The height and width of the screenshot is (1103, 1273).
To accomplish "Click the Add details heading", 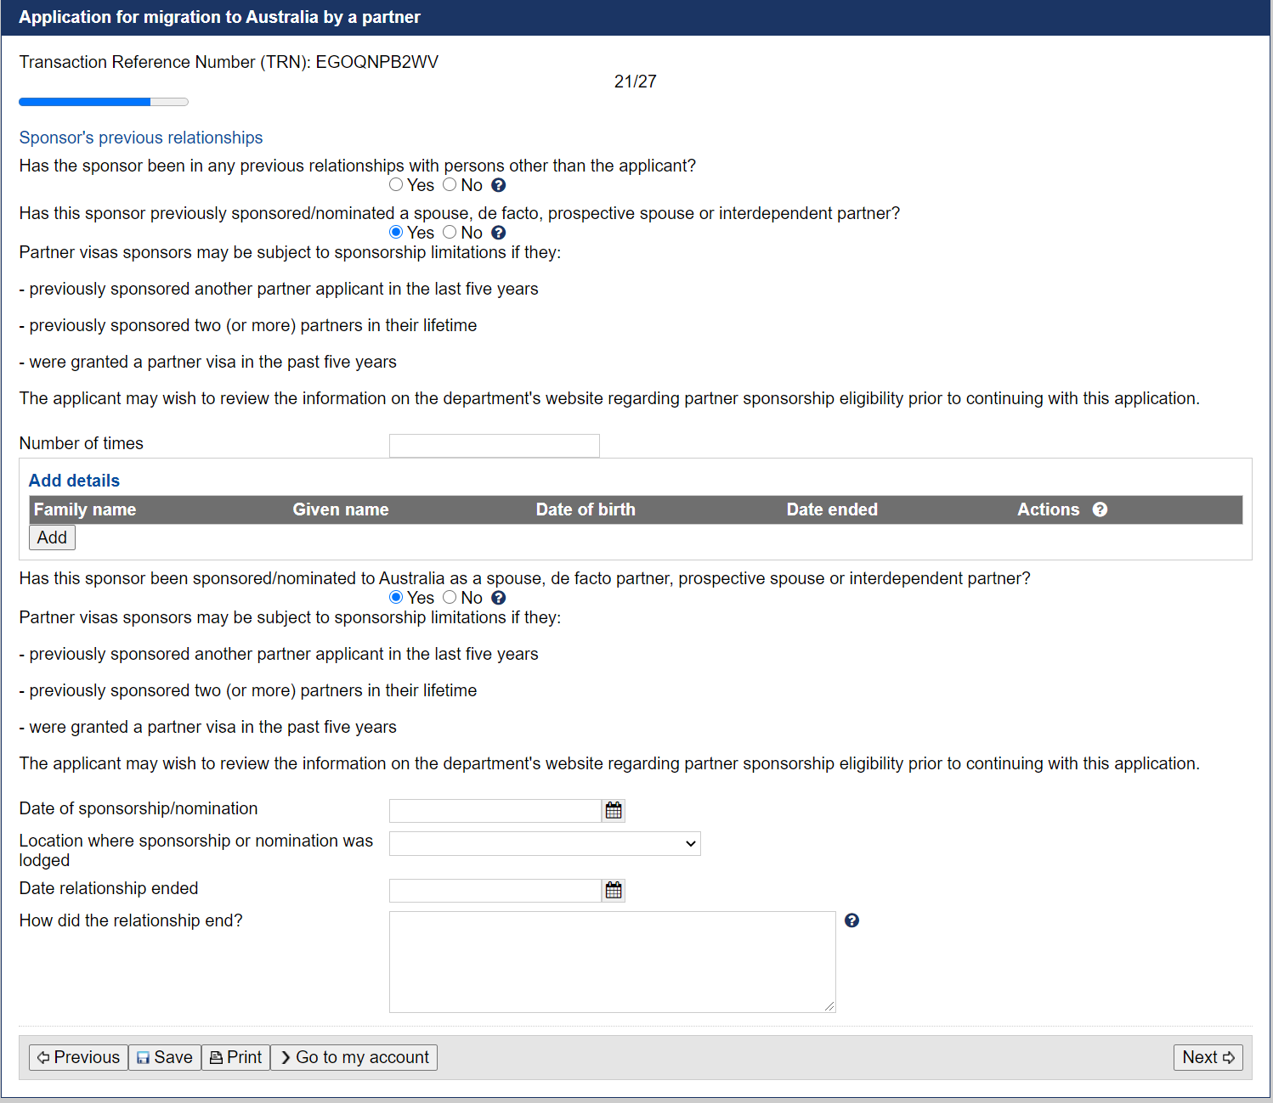I will tap(74, 481).
